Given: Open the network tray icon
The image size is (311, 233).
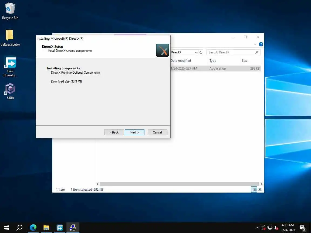Looking at the screenshot, I should (269, 228).
